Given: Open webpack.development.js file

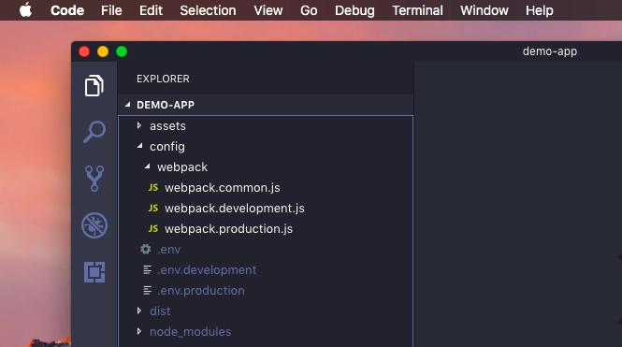Looking at the screenshot, I should coord(235,209).
